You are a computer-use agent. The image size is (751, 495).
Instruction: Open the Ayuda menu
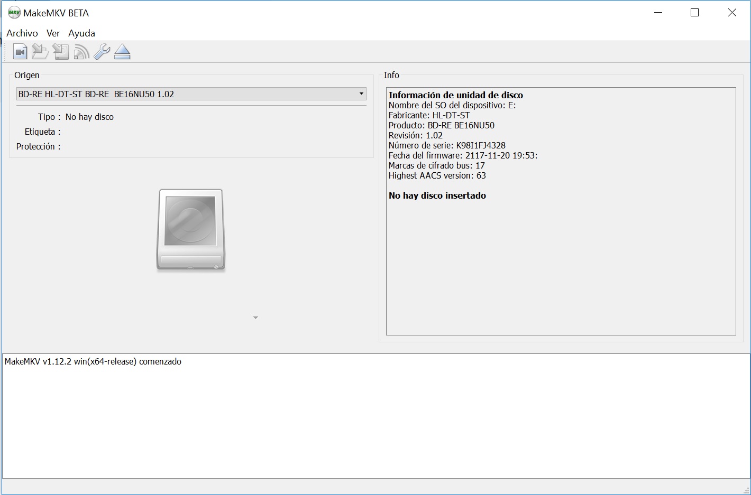81,33
